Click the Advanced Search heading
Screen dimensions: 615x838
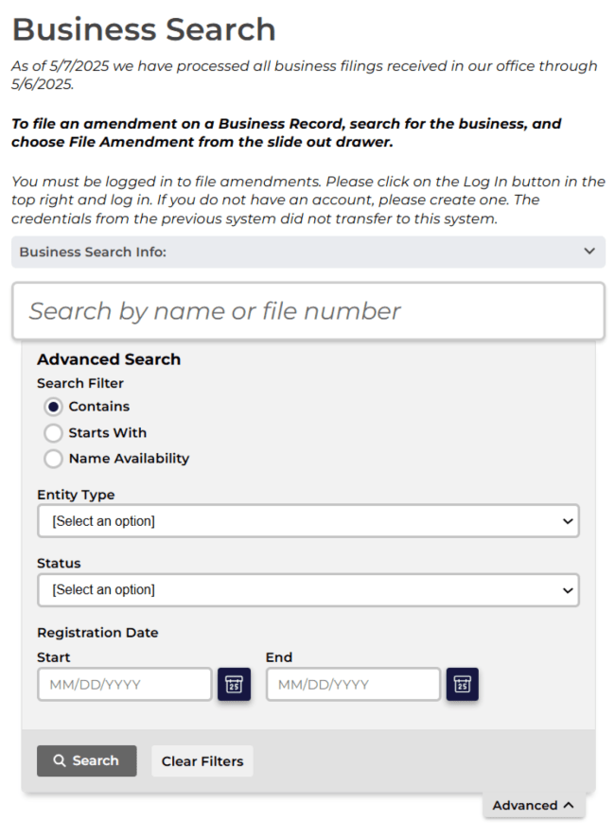(109, 359)
